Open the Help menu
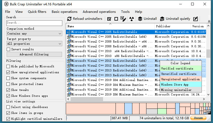 click(x=138, y=12)
